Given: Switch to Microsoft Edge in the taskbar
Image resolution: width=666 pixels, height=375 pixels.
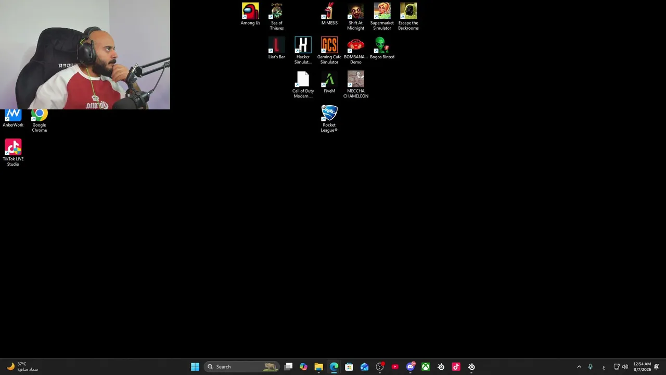Looking at the screenshot, I should pyautogui.click(x=334, y=367).
